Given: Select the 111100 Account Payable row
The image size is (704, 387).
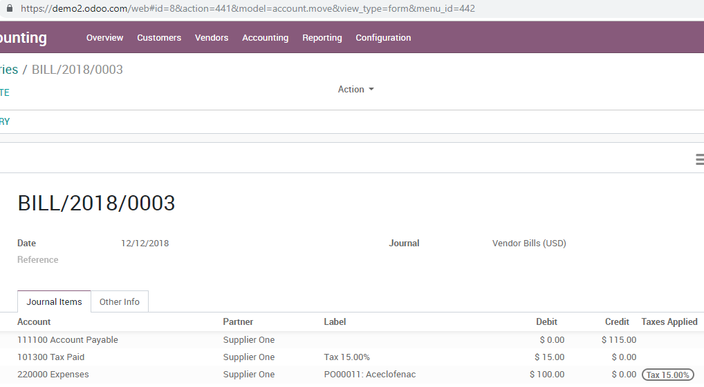Looking at the screenshot, I should pos(352,339).
